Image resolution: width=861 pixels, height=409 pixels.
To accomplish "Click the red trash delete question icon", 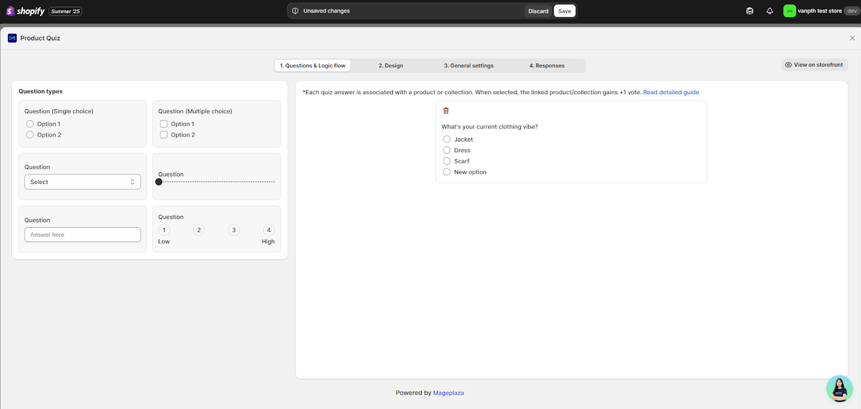I will pyautogui.click(x=446, y=111).
